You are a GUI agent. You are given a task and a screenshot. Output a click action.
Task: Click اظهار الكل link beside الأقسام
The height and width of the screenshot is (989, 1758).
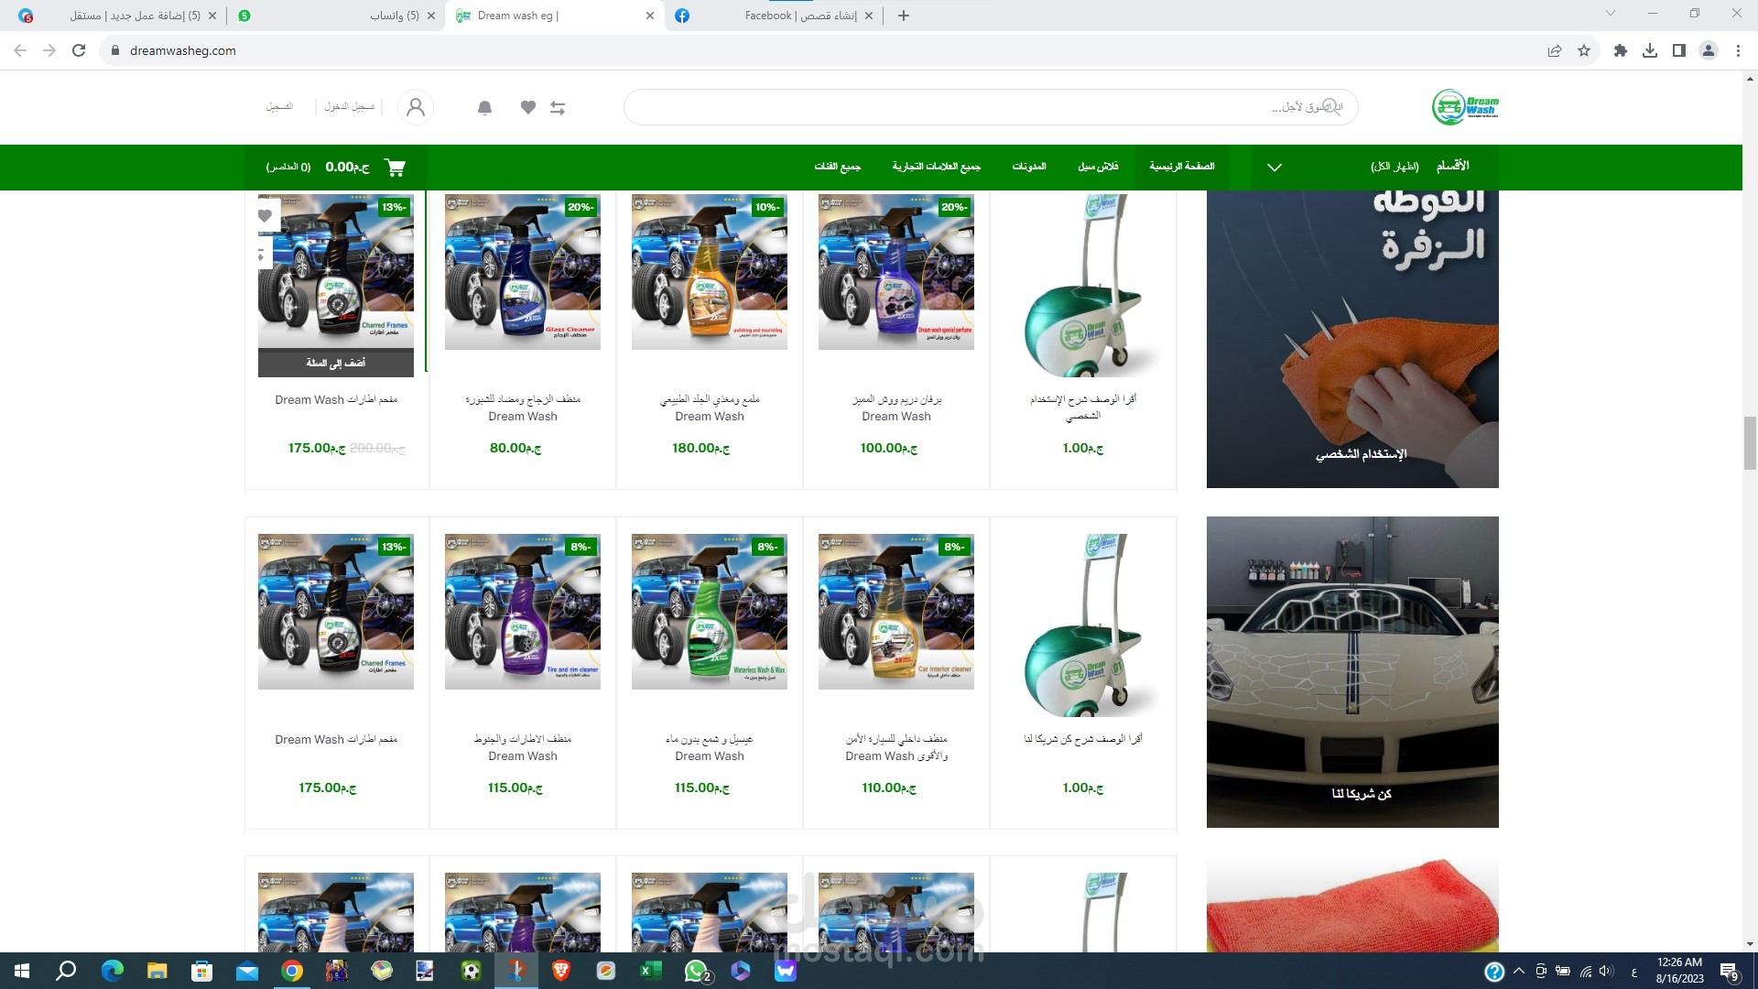[x=1394, y=167]
